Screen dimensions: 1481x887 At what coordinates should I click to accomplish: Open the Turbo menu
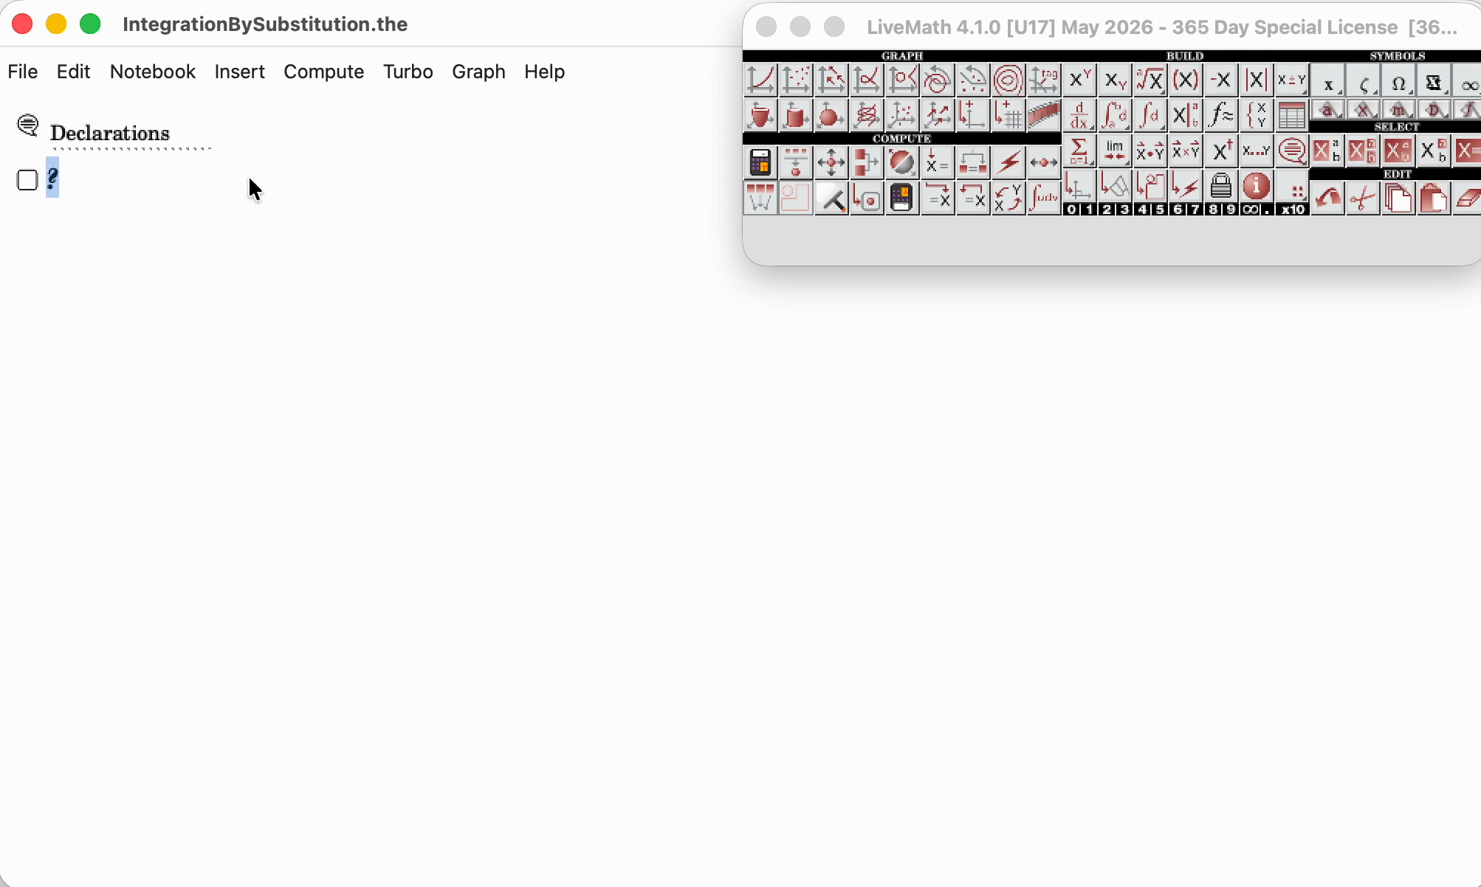pyautogui.click(x=408, y=72)
